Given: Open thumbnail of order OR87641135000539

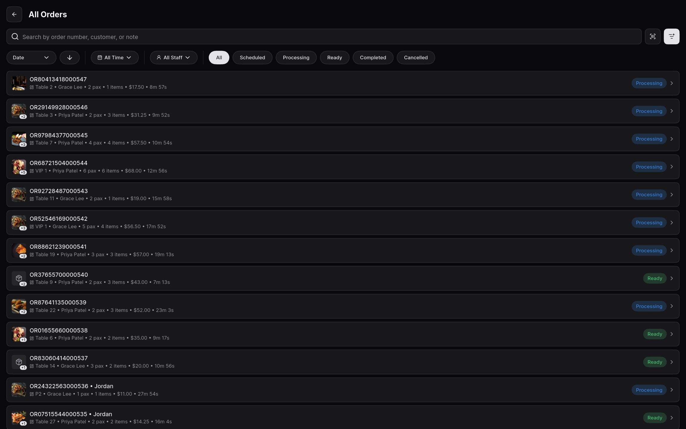Looking at the screenshot, I should pos(19,306).
